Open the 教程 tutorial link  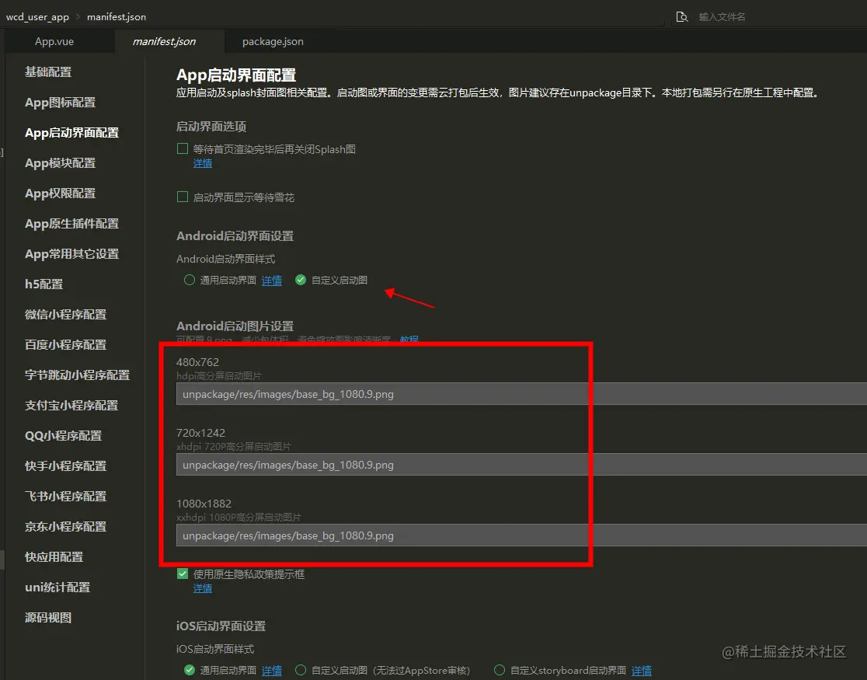tap(409, 340)
